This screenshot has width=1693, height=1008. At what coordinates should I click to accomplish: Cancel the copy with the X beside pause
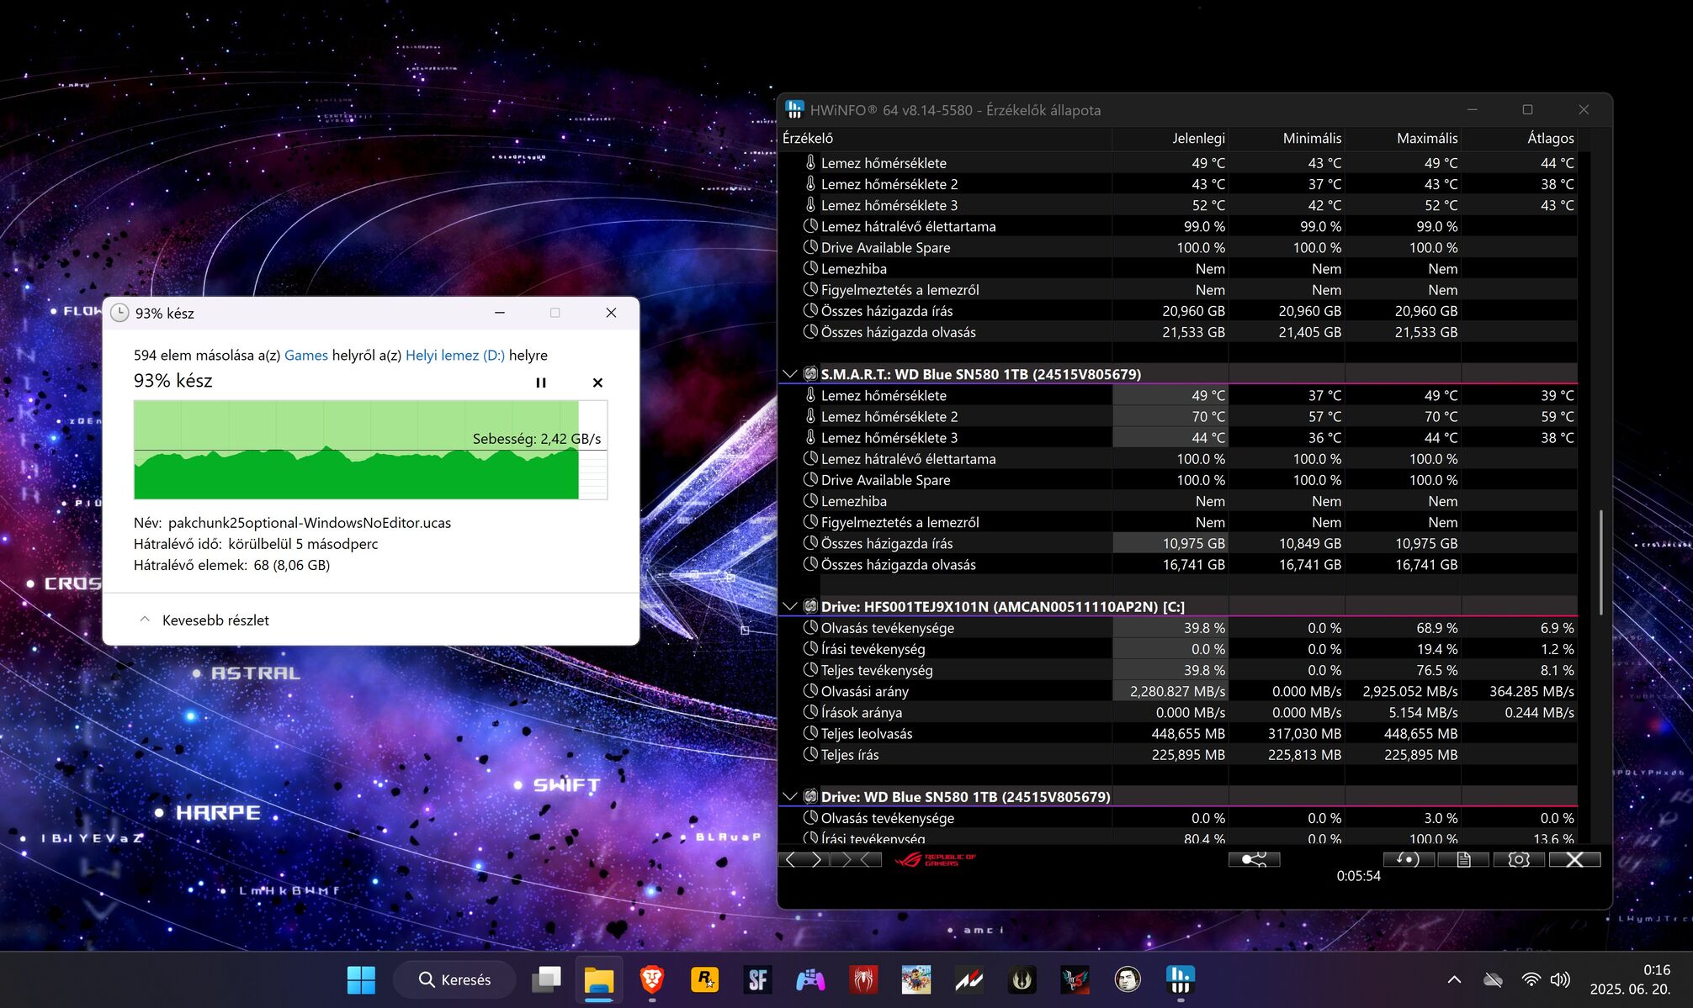tap(597, 383)
